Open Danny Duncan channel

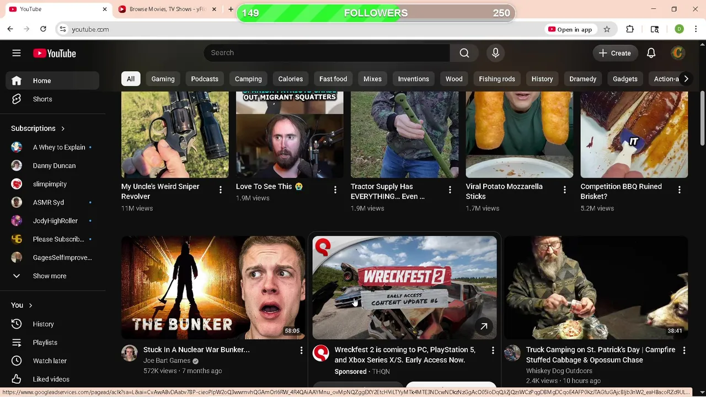tap(53, 165)
